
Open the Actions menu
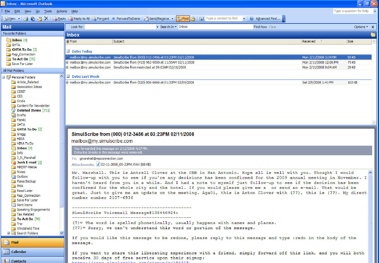(x=62, y=11)
